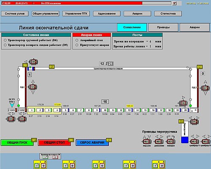This screenshot has height=169, width=211.
Task: Open the D3 motor drive icon
Action: (11, 119)
